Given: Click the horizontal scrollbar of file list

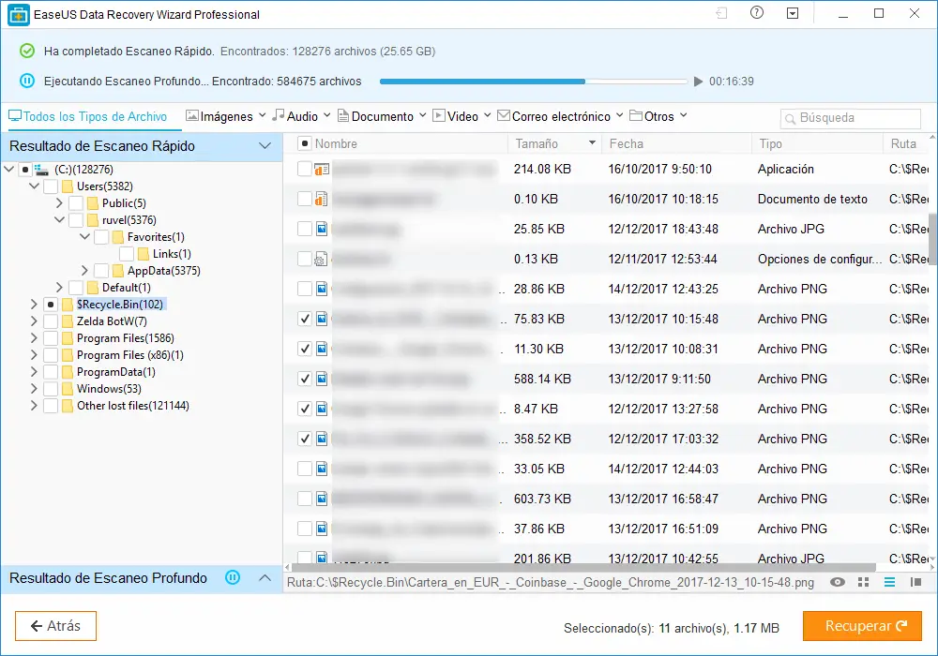Looking at the screenshot, I should click(x=583, y=566).
